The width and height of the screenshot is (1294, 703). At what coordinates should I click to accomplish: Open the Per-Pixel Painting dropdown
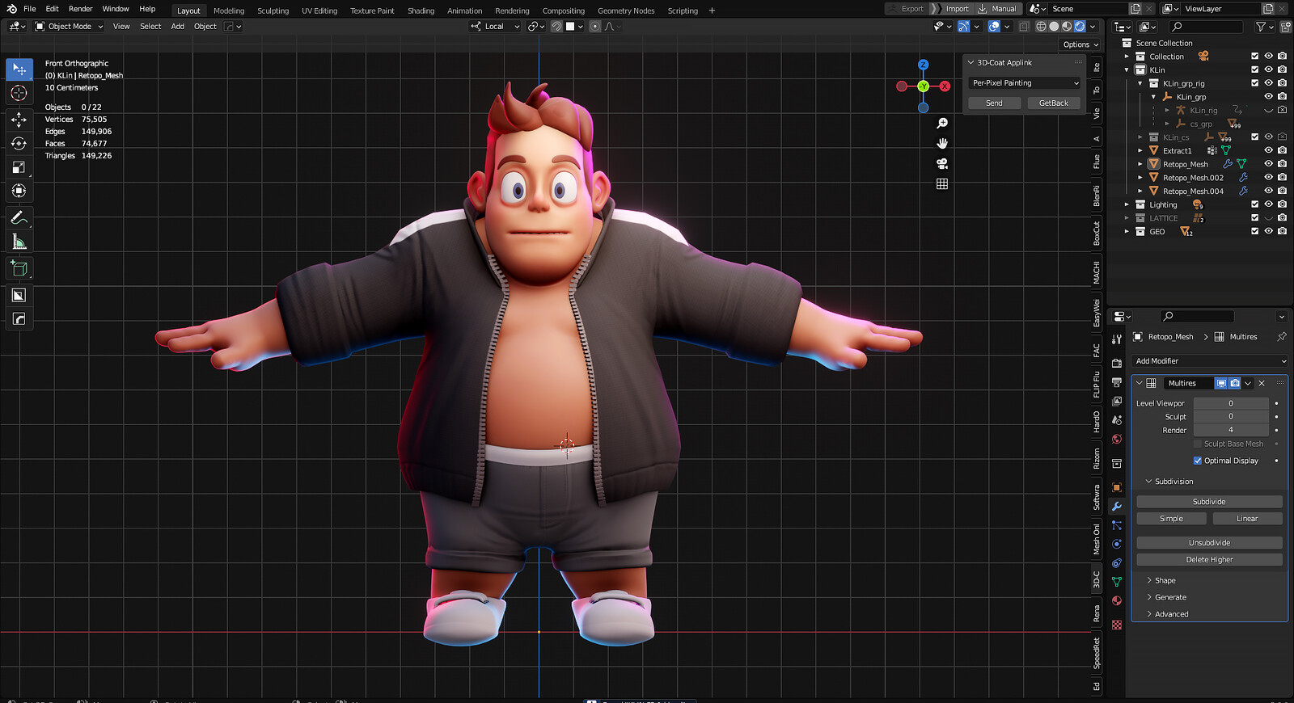pos(1025,83)
